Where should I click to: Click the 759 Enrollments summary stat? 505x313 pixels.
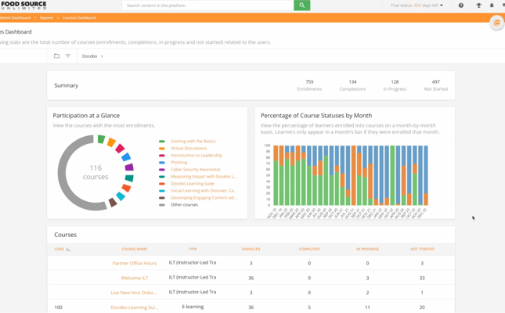(x=309, y=85)
